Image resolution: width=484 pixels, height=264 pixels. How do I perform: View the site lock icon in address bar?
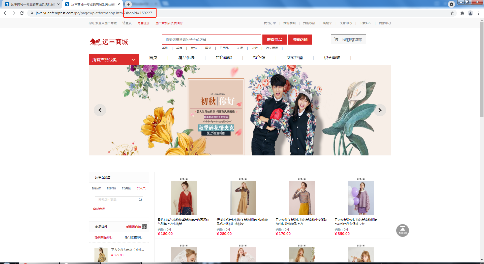[32, 13]
